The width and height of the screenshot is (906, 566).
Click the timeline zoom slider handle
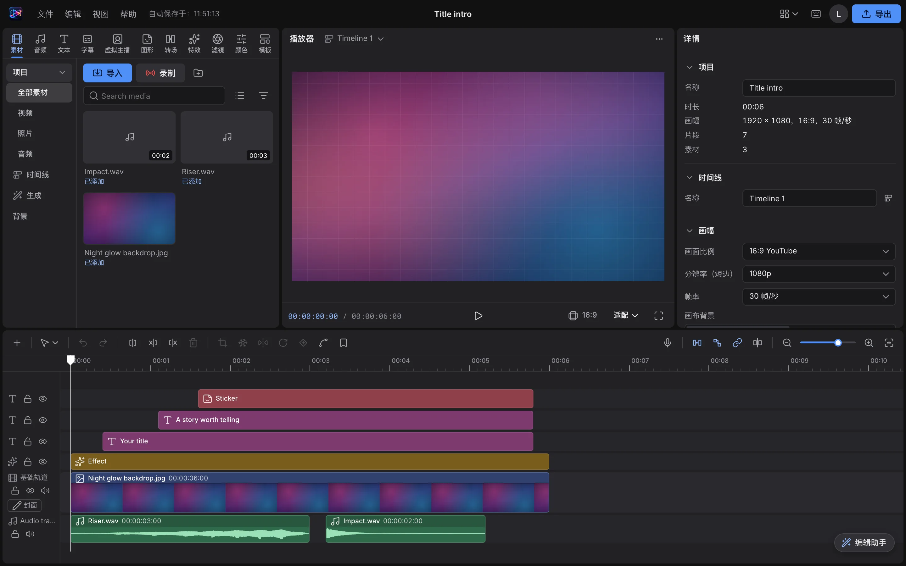tap(838, 342)
